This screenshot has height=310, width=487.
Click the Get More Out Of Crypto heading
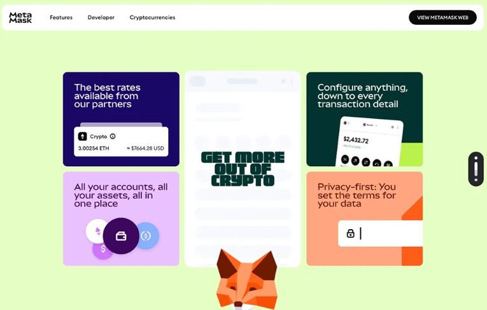pyautogui.click(x=243, y=169)
